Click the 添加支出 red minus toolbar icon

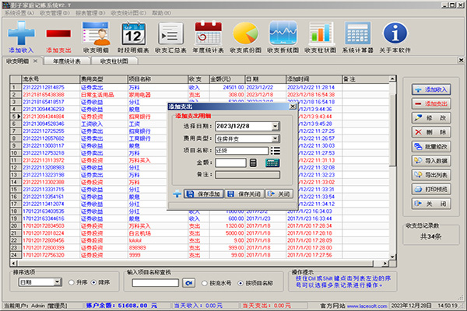tap(58, 33)
